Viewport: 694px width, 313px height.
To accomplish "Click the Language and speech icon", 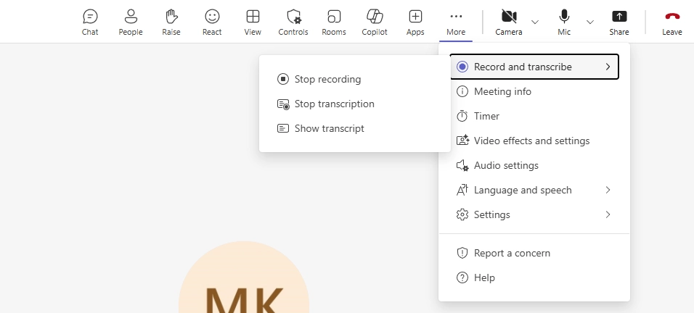I will pos(462,190).
